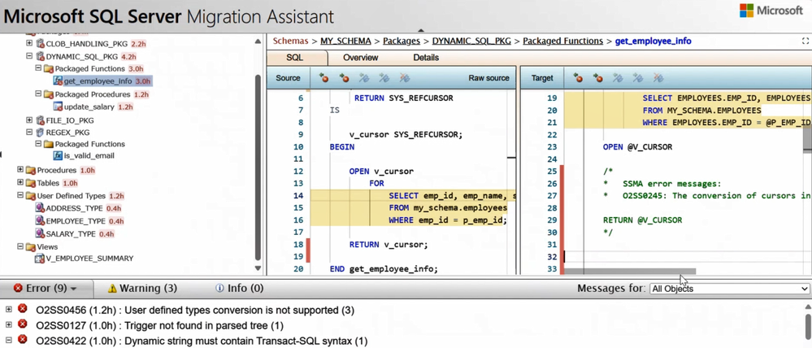Viewport: 812px width, 348px height.
Task: Click the object tree scroll-down arrow
Action: click(258, 268)
